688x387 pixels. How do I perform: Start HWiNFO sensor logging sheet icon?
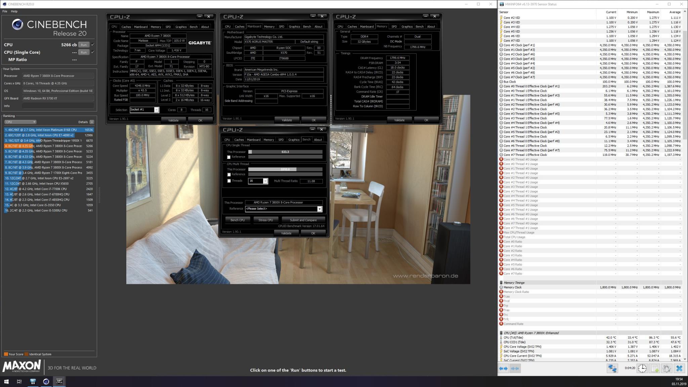[655, 369]
